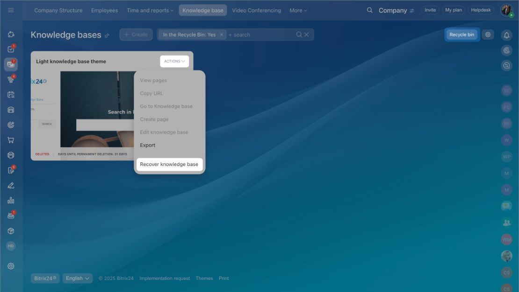The image size is (519, 292).
Task: Click the pen icon in the left sidebar
Action: [x=11, y=185]
